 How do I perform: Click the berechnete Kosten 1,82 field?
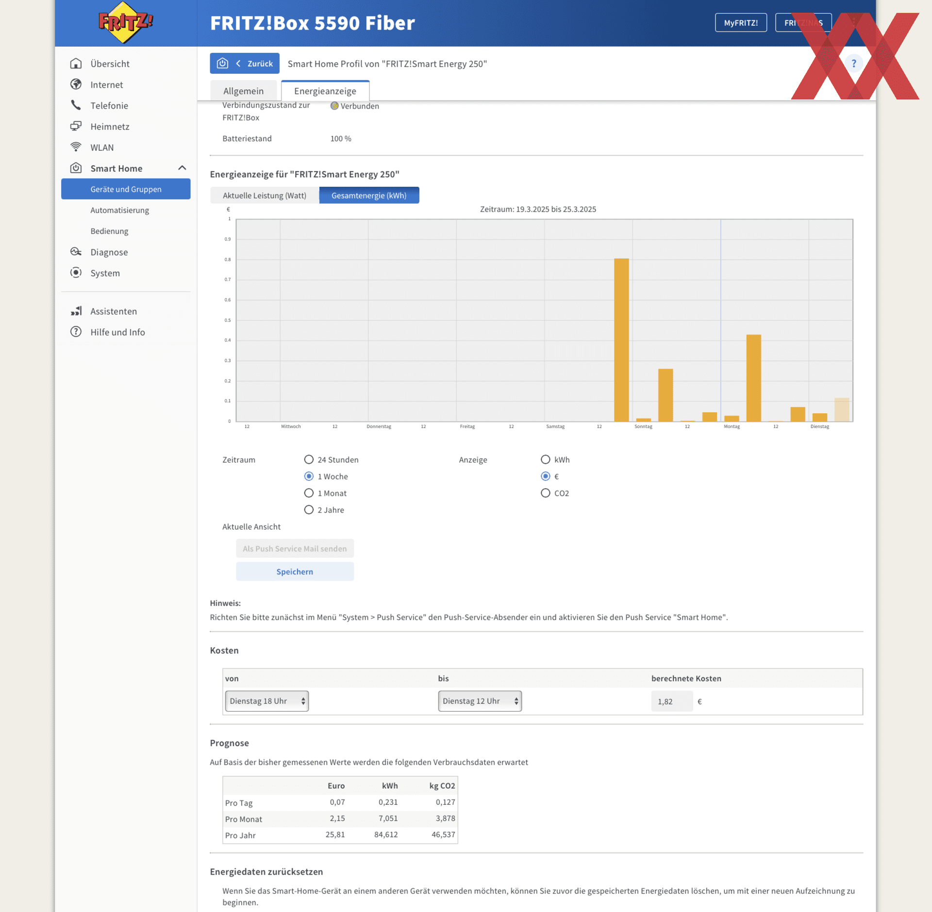672,701
